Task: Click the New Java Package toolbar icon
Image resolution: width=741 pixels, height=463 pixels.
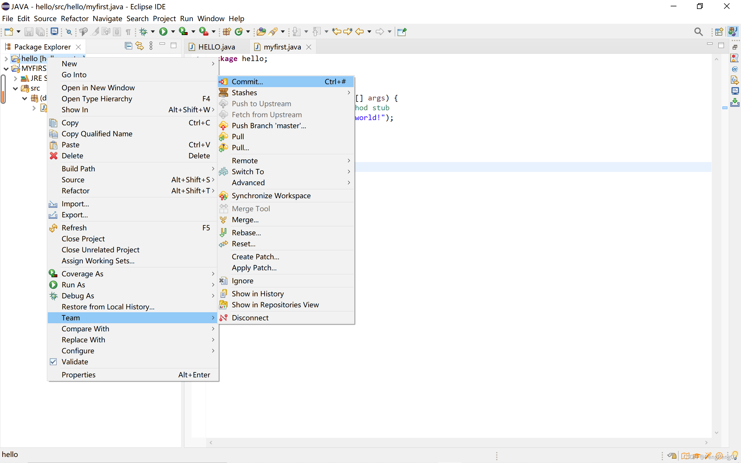Action: pos(227,32)
